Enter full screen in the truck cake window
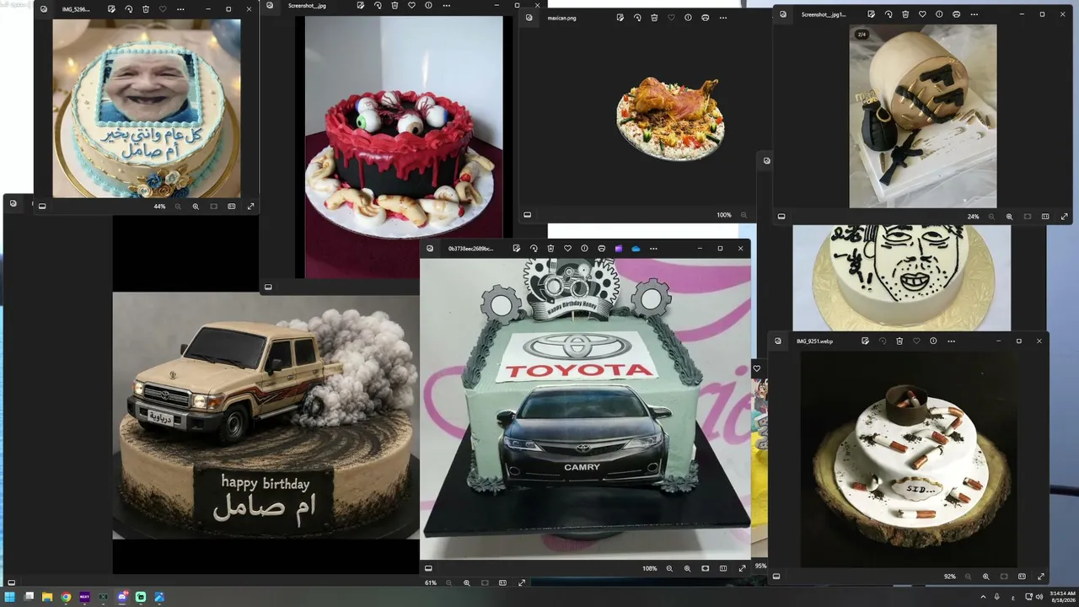The image size is (1079, 607). (x=522, y=583)
